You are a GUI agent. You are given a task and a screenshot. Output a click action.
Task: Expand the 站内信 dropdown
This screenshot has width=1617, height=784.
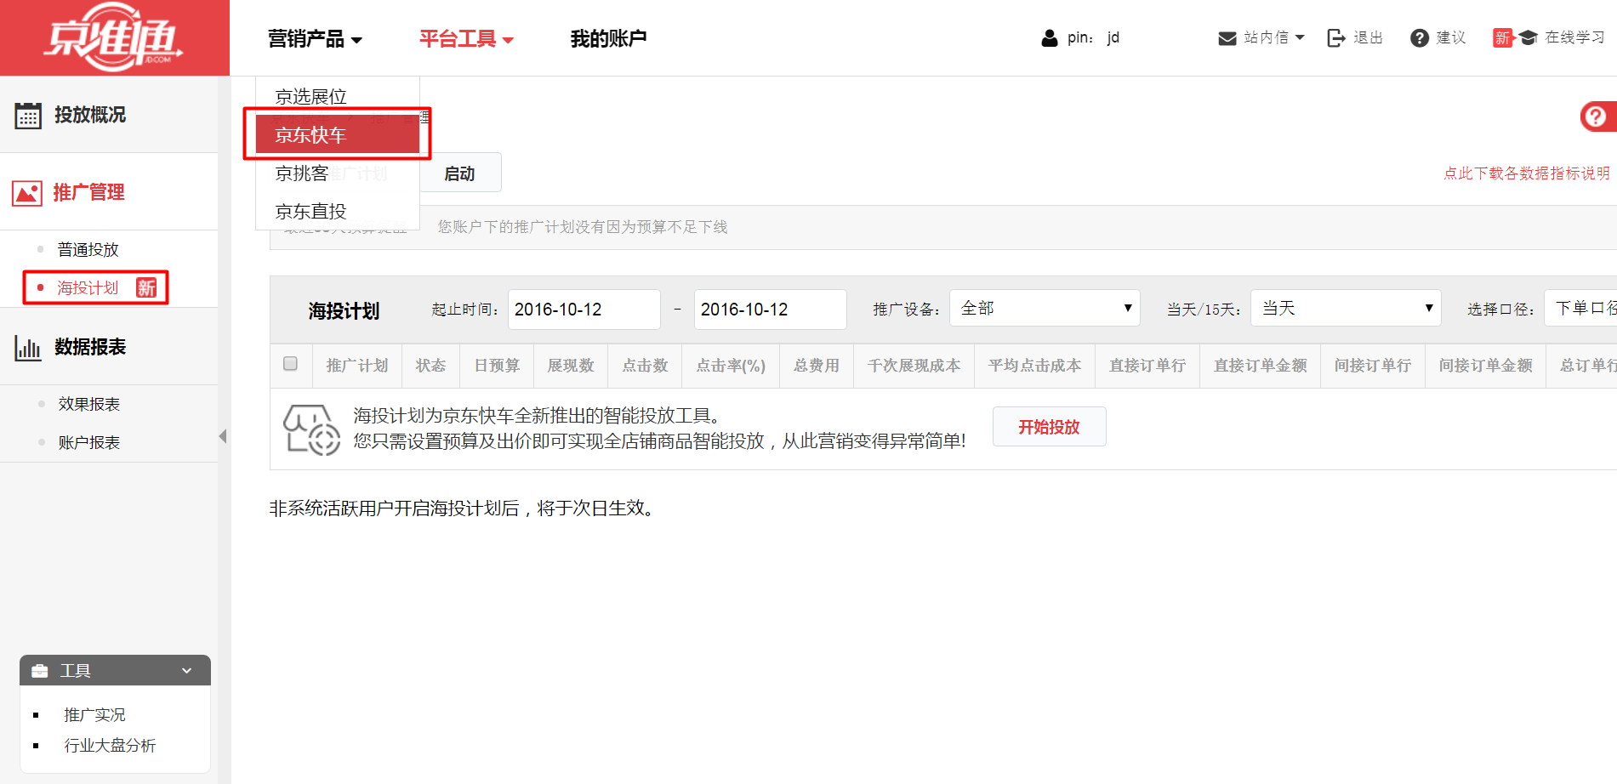pos(1301,37)
